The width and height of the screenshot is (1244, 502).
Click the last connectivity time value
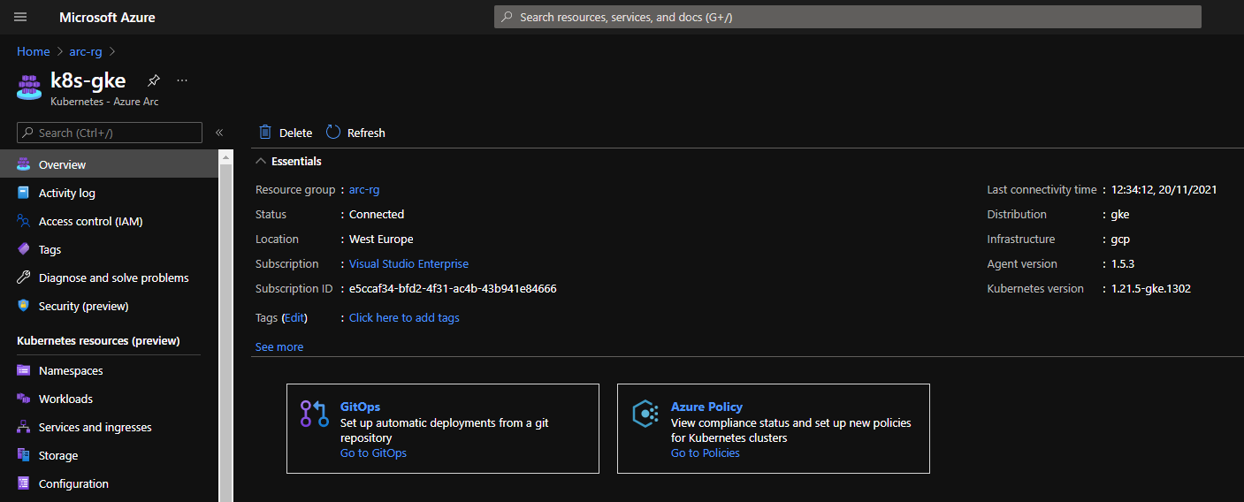pyautogui.click(x=1164, y=189)
